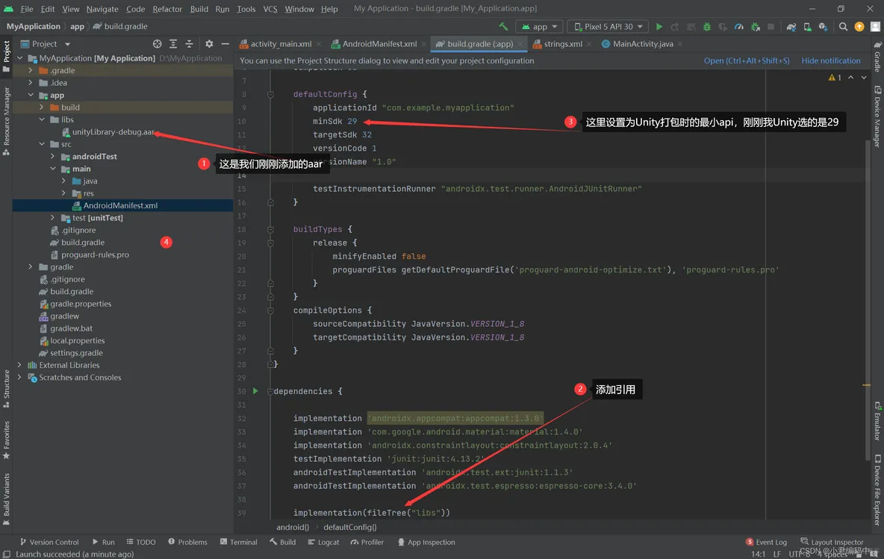
Task: Open the Terminal tool window button
Action: coord(238,542)
